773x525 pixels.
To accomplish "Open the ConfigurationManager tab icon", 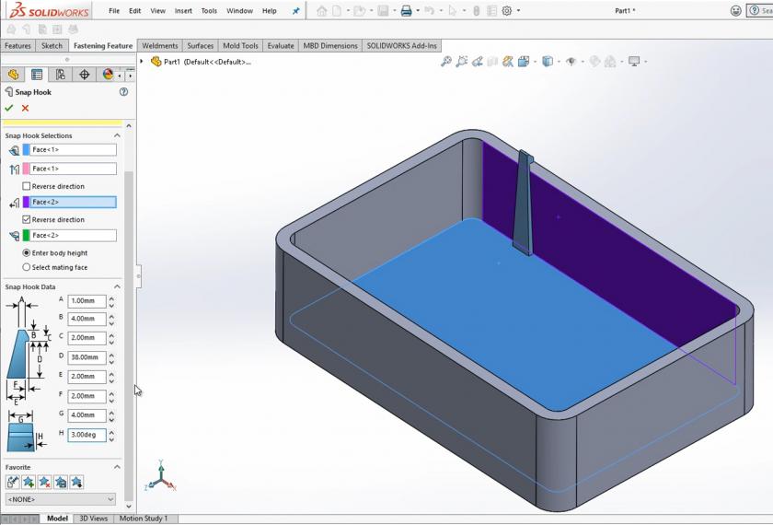I will [x=61, y=75].
